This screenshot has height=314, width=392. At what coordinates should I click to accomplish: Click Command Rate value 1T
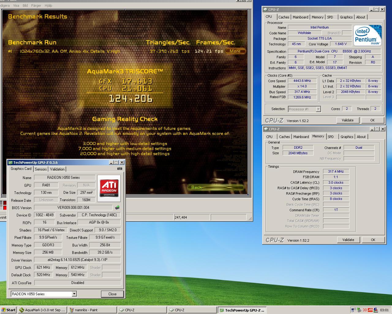point(336,210)
